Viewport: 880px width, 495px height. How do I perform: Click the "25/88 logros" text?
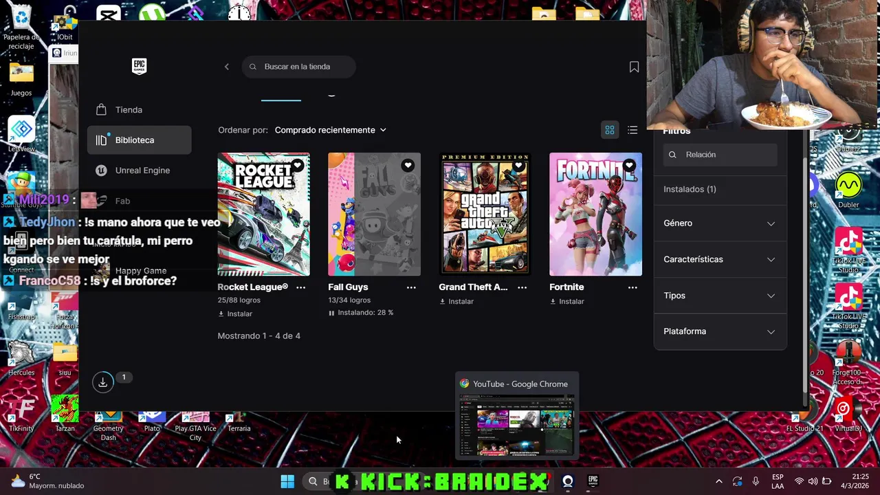click(239, 300)
